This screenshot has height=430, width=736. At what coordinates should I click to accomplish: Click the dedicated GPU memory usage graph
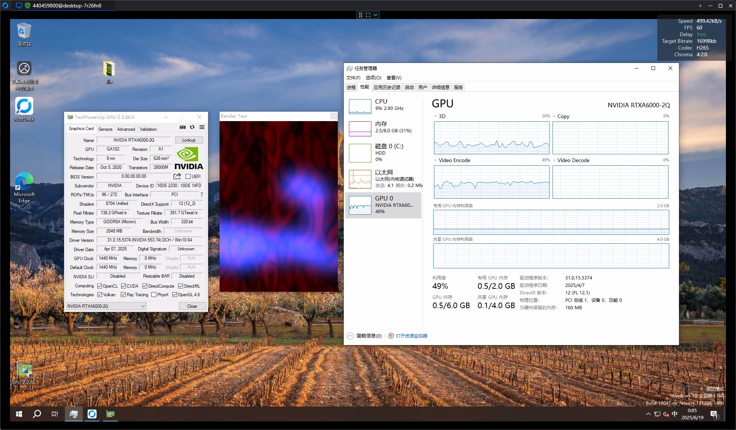point(551,222)
